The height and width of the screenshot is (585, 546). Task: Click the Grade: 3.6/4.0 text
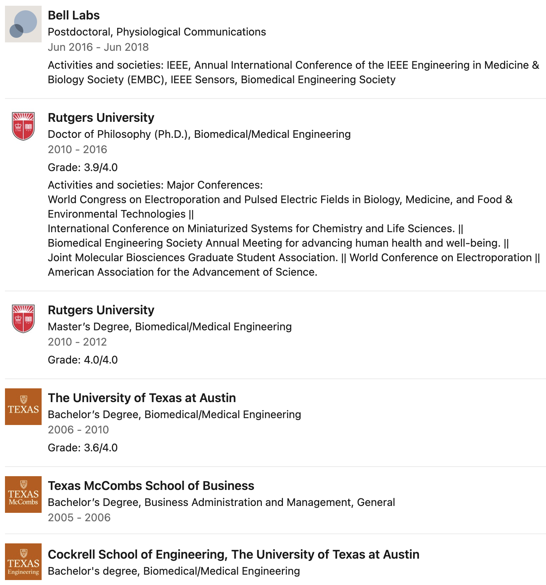[x=83, y=448]
